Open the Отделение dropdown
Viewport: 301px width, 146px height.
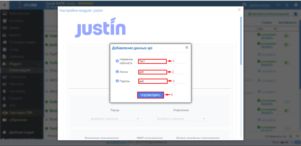pyautogui.click(x=181, y=119)
